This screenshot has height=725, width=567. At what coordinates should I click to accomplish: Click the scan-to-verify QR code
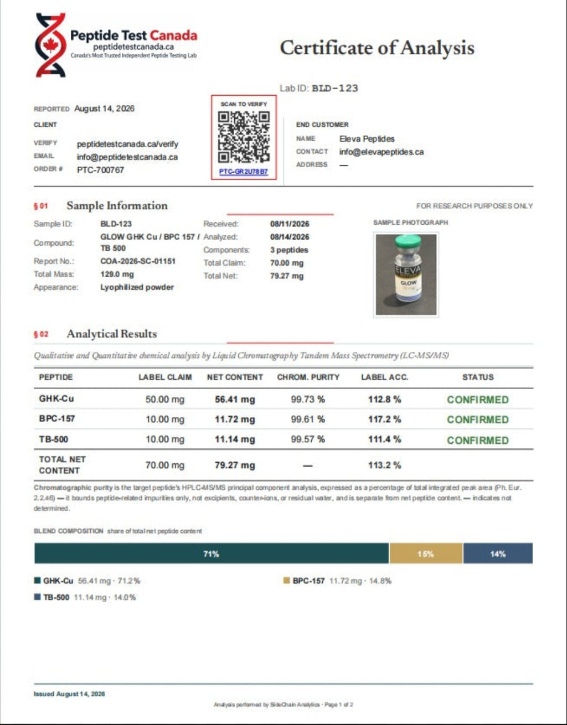[x=244, y=137]
